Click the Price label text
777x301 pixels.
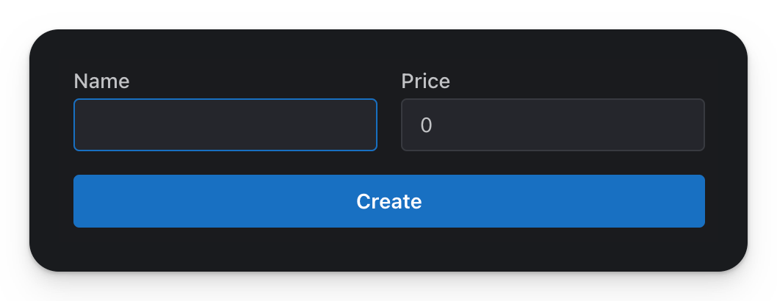[x=425, y=81]
